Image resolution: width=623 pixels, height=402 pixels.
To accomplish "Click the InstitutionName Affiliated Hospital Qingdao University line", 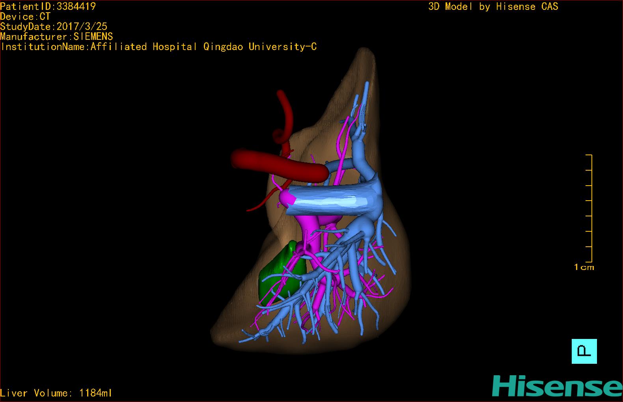I will [x=159, y=47].
